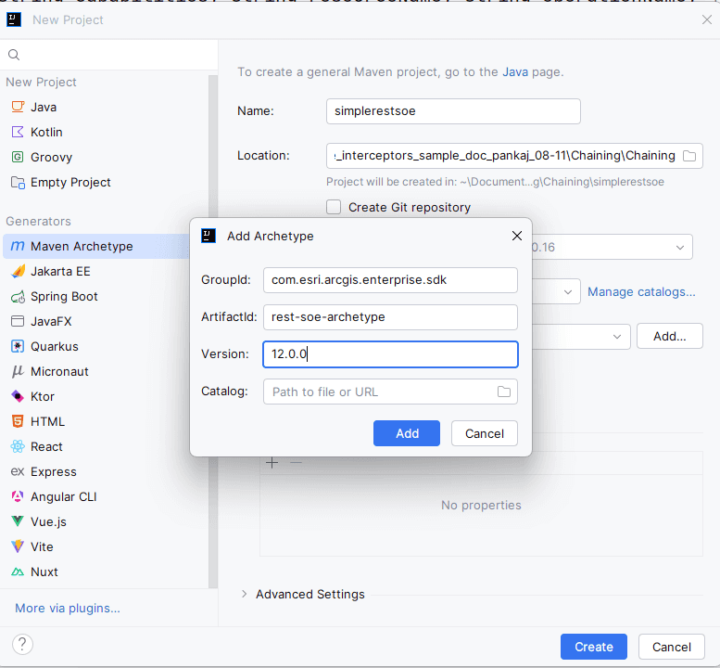Expand Advanced Settings section
Screen dimensions: 720x668
(x=245, y=594)
